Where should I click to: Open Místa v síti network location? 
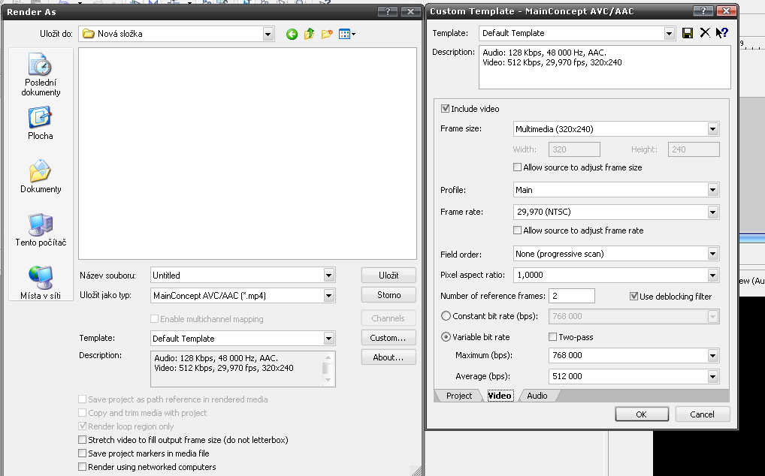[41, 282]
